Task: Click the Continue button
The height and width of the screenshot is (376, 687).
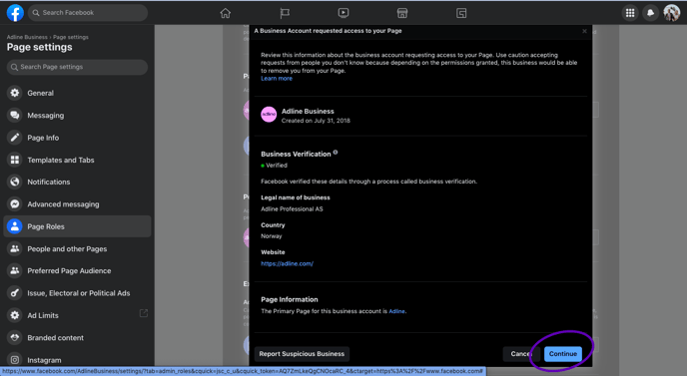Action: [x=563, y=354]
